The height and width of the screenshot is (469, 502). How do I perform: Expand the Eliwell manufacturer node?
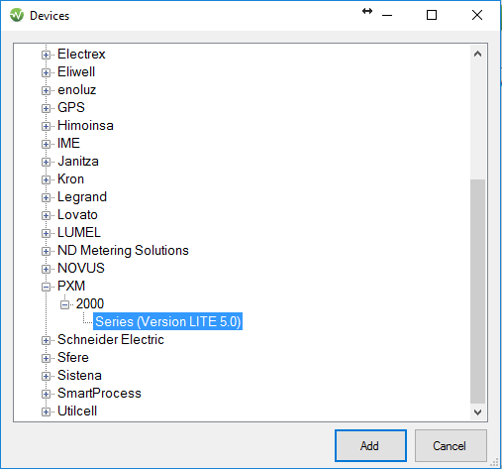[x=46, y=72]
